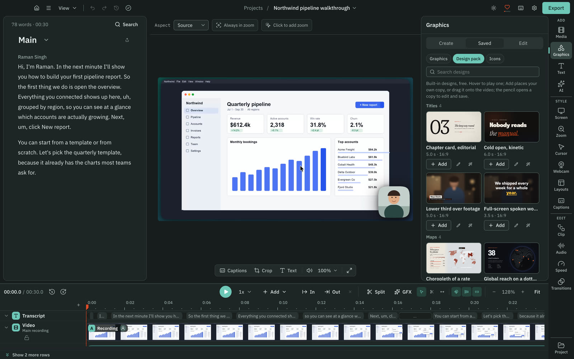Toggle Click to add zoom
The width and height of the screenshot is (574, 359).
coord(287,25)
